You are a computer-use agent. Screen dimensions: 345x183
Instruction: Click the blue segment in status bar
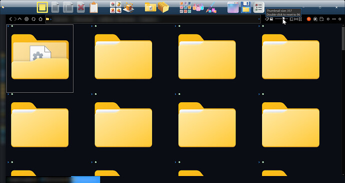[86, 180]
